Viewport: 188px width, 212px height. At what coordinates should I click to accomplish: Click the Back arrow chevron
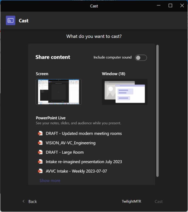23,201
